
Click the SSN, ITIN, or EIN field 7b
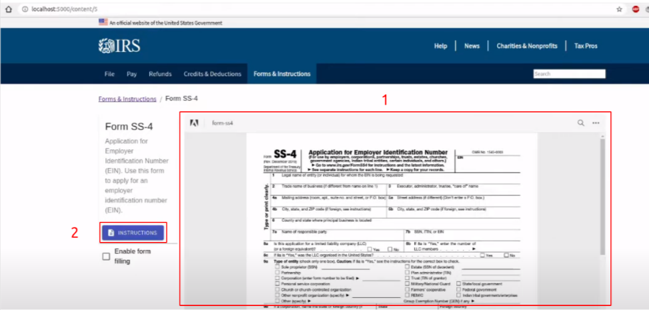click(x=462, y=235)
